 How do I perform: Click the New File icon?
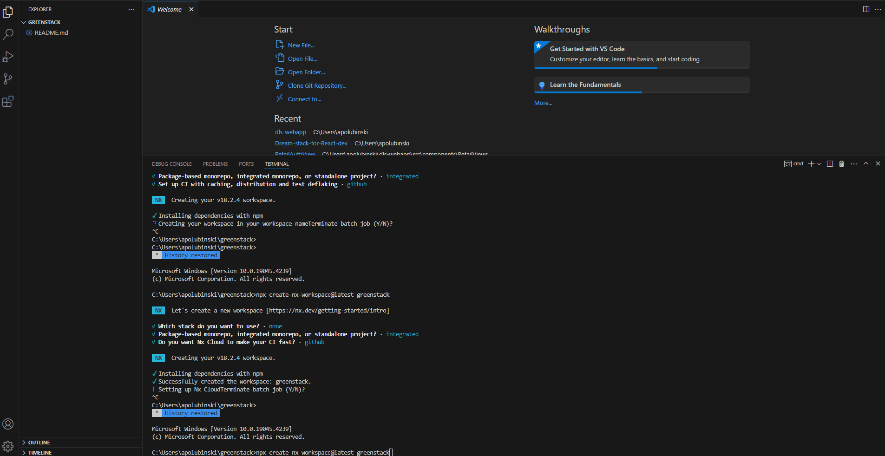(x=280, y=45)
